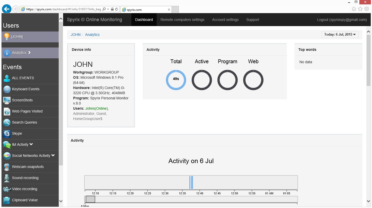Select [JOHN] user entry in Users list
Screen dimensions: 372x208
(x=30, y=37)
